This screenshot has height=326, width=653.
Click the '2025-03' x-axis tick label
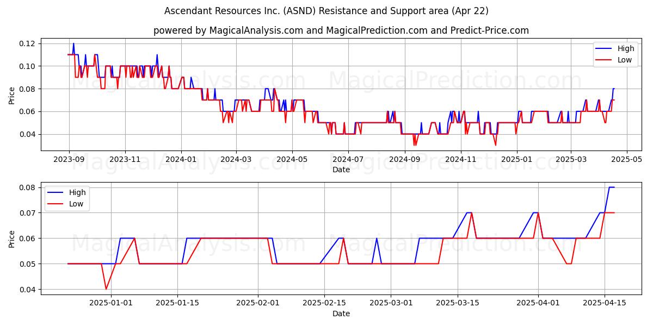pyautogui.click(x=571, y=159)
